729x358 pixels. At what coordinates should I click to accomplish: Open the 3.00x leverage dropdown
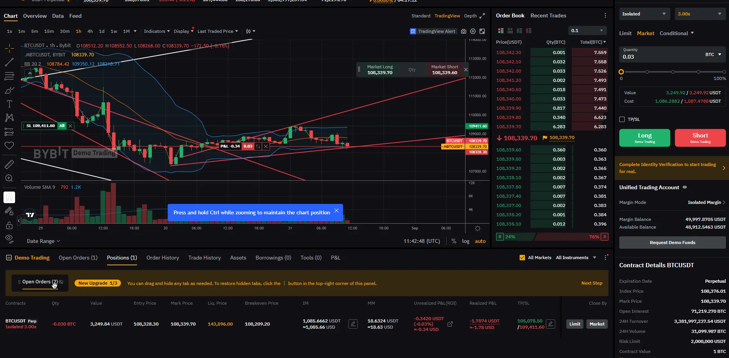(700, 14)
